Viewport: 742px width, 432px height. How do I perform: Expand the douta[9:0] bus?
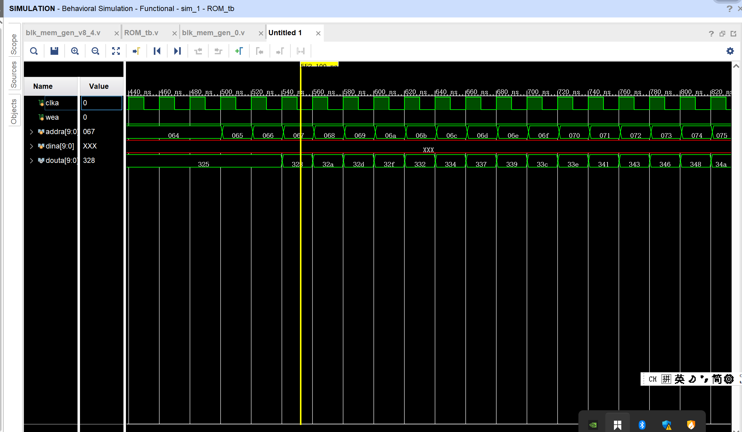click(31, 160)
